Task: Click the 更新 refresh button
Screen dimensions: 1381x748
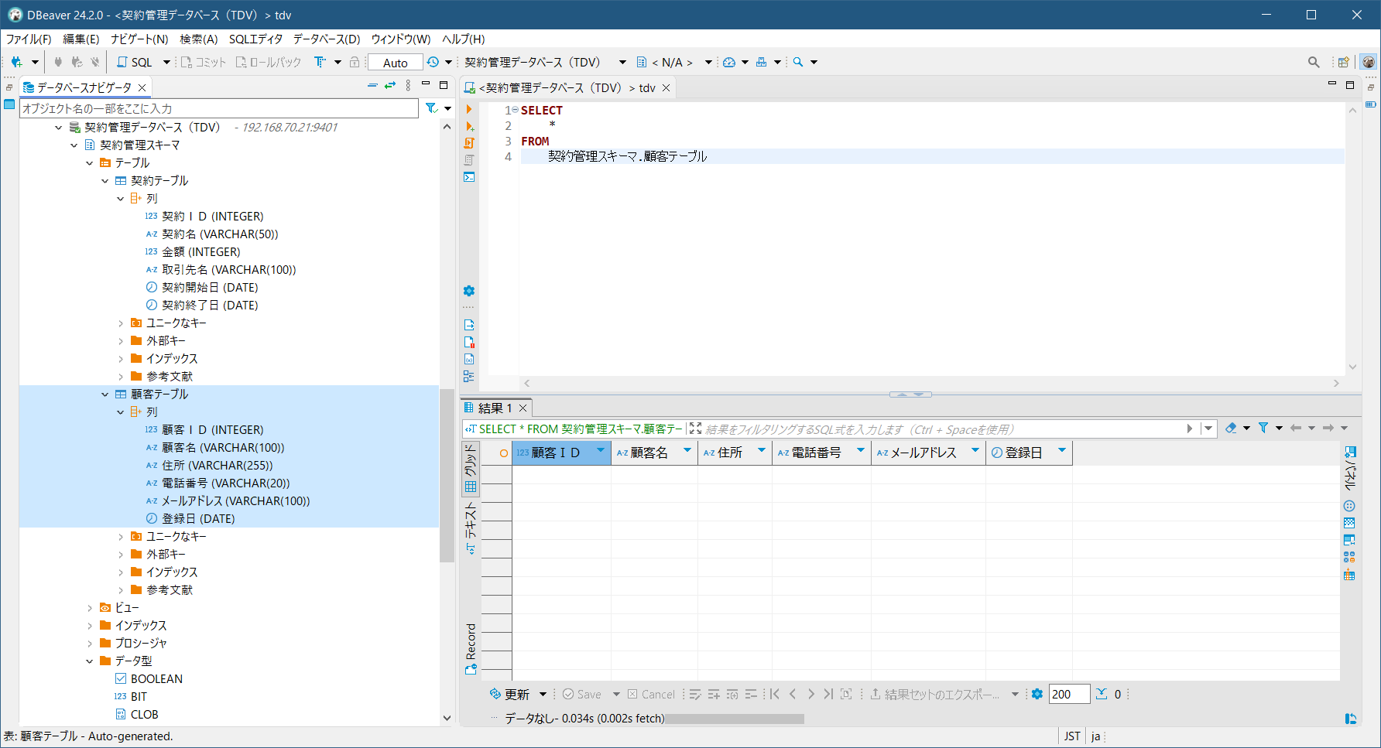Action: [509, 694]
